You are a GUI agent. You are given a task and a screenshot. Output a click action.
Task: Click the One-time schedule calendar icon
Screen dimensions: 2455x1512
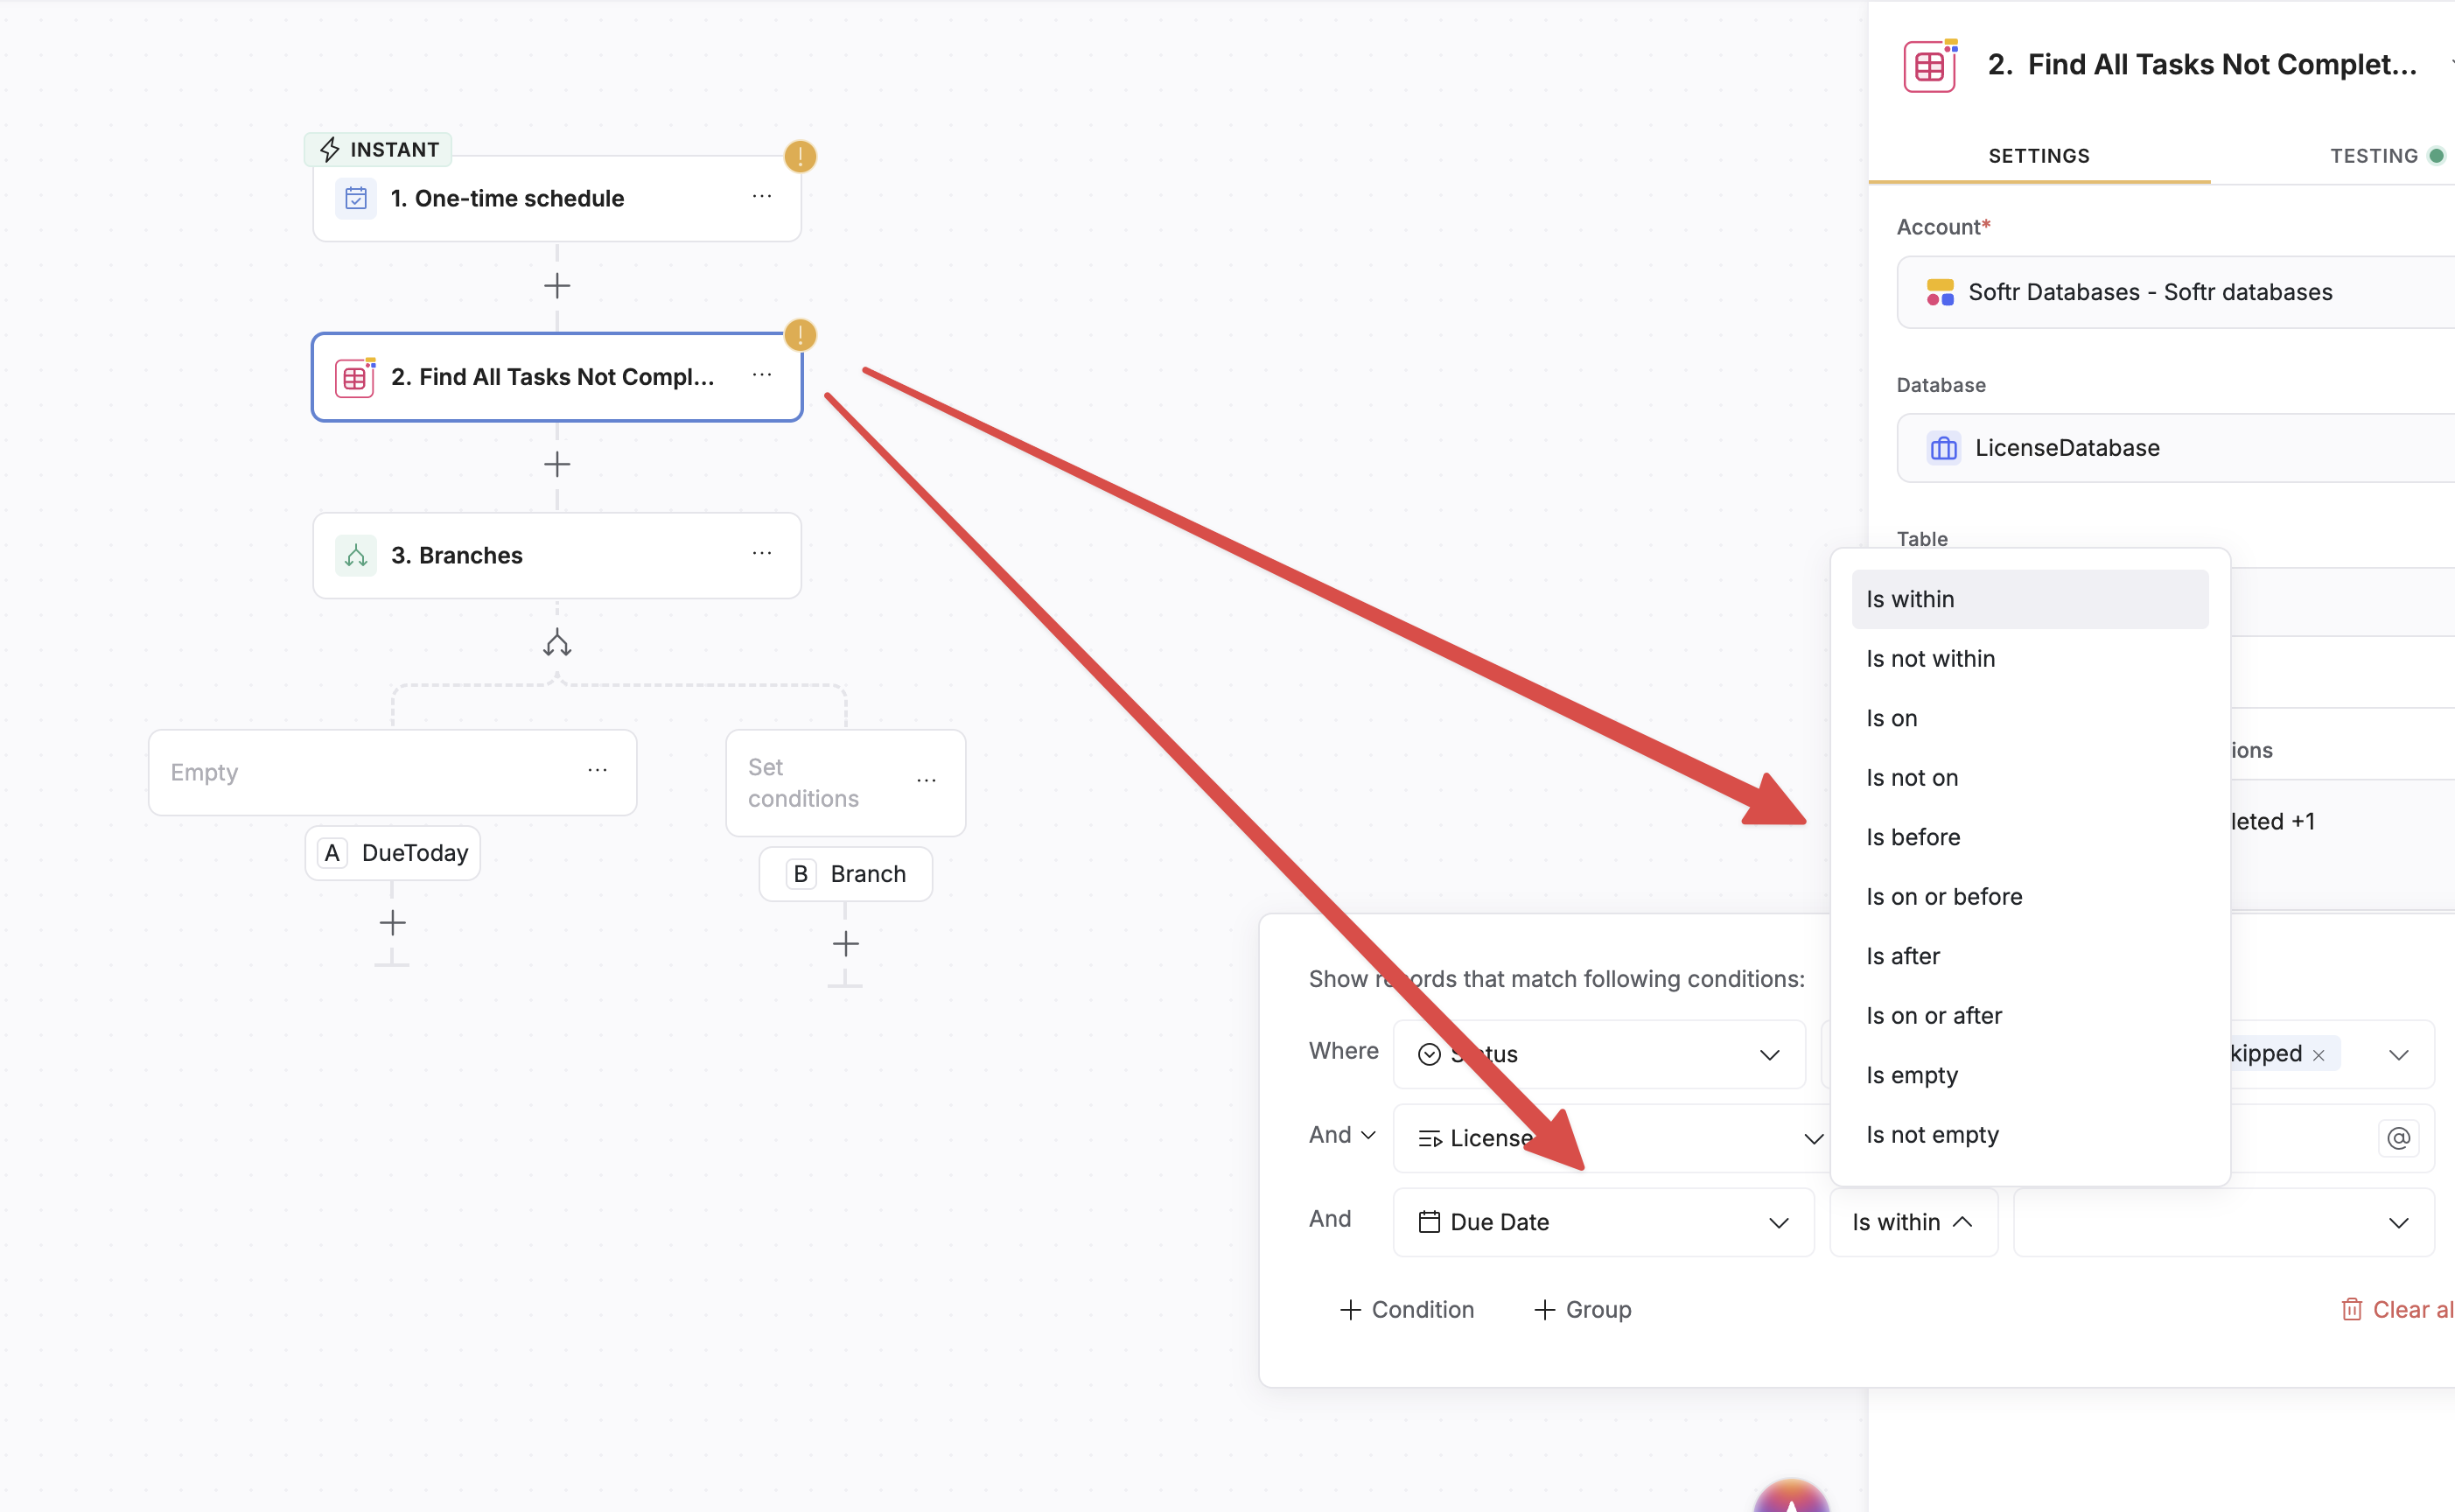[x=356, y=198]
